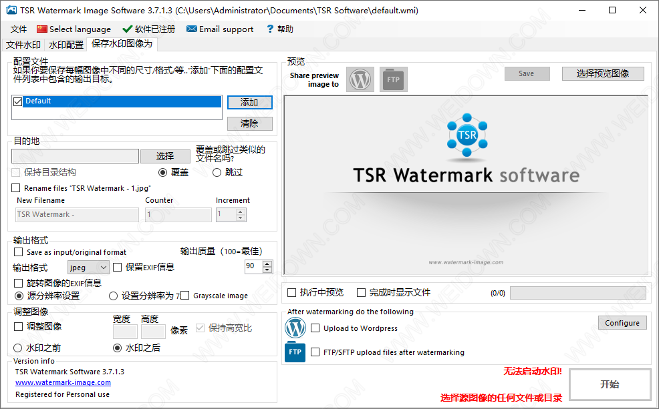Enable Grayscale image checkbox
Viewport: 659px width, 409px height.
[x=185, y=296]
